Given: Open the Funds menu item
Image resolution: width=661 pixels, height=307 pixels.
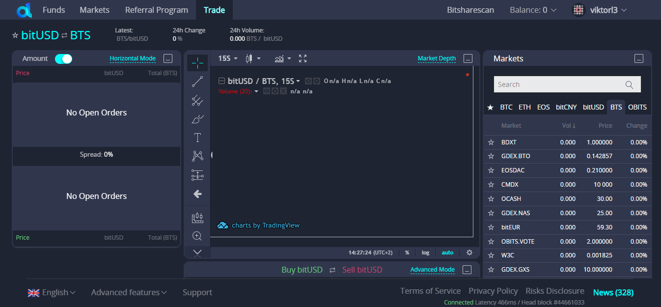Looking at the screenshot, I should [54, 10].
